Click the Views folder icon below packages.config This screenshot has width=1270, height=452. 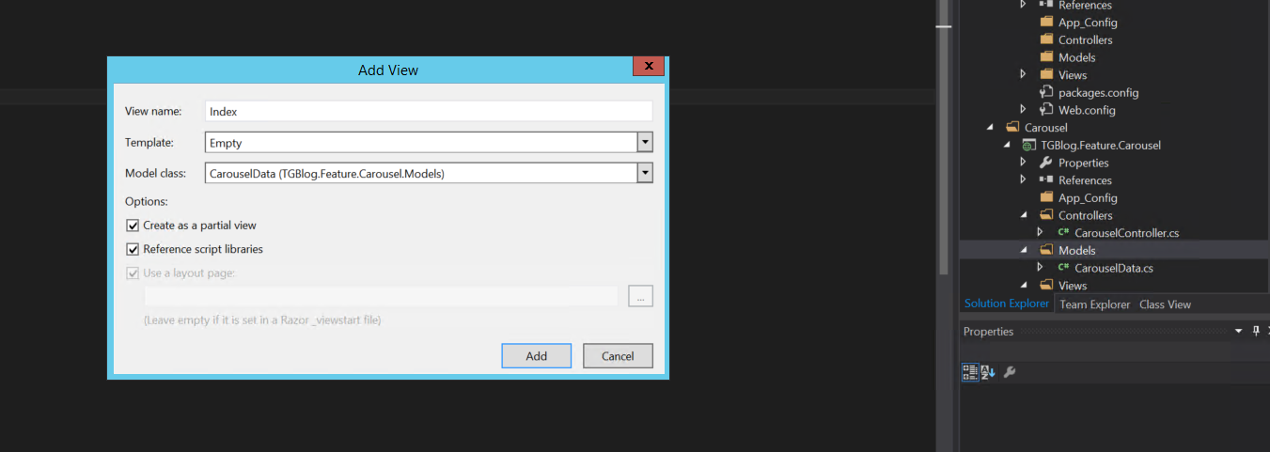click(x=1045, y=74)
